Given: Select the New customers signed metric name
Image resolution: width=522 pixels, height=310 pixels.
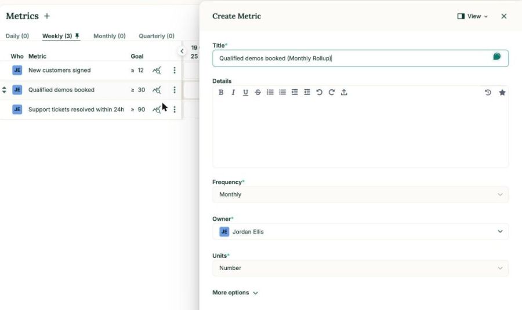Looking at the screenshot, I should pyautogui.click(x=59, y=70).
